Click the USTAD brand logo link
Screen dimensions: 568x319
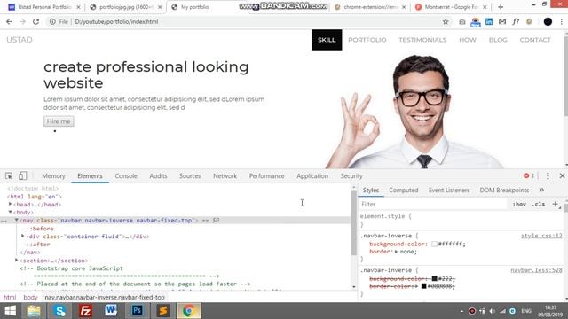coord(20,40)
